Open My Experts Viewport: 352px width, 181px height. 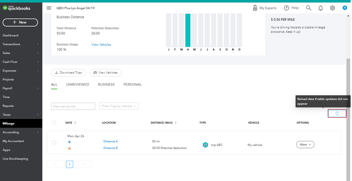click(x=264, y=8)
